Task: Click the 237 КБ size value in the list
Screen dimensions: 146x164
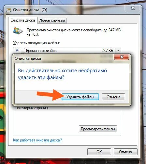Action: [107, 51]
